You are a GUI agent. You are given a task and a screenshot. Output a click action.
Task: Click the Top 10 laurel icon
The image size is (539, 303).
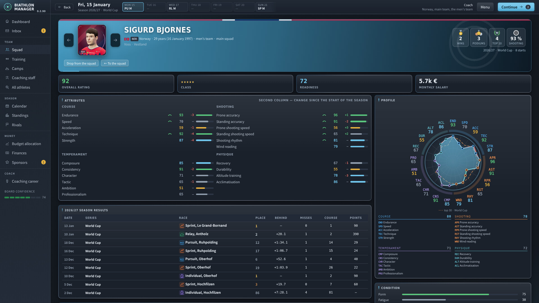point(497,33)
